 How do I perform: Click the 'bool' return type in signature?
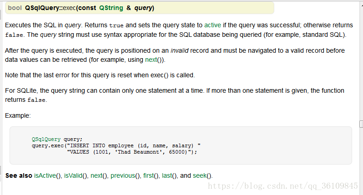pyautogui.click(x=15, y=8)
